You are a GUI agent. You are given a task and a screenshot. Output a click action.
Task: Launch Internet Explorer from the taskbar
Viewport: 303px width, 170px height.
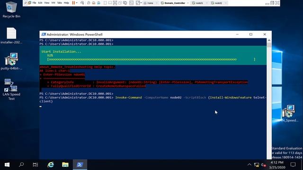[51, 165]
